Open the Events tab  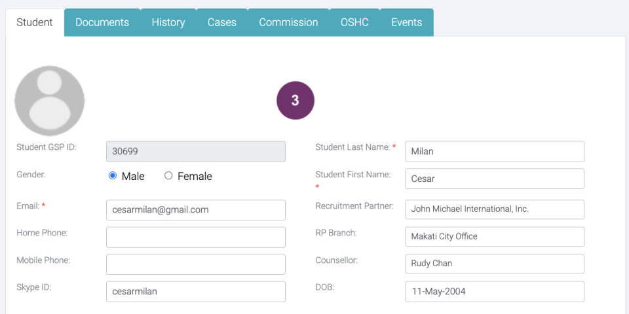tap(406, 22)
